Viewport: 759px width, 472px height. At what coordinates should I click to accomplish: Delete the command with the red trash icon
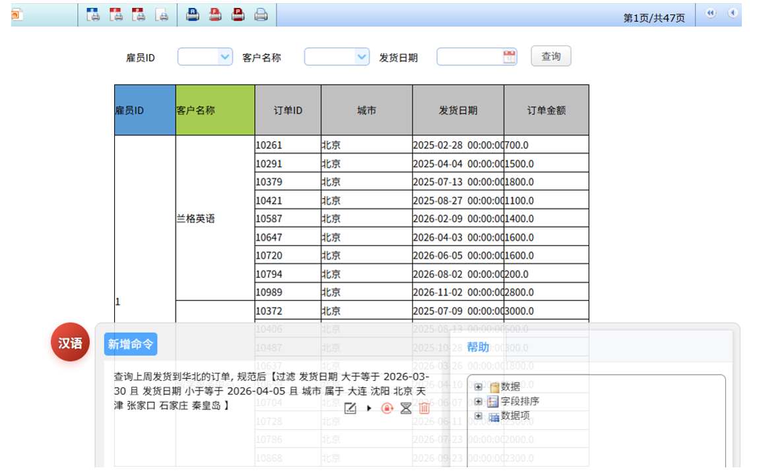[424, 408]
